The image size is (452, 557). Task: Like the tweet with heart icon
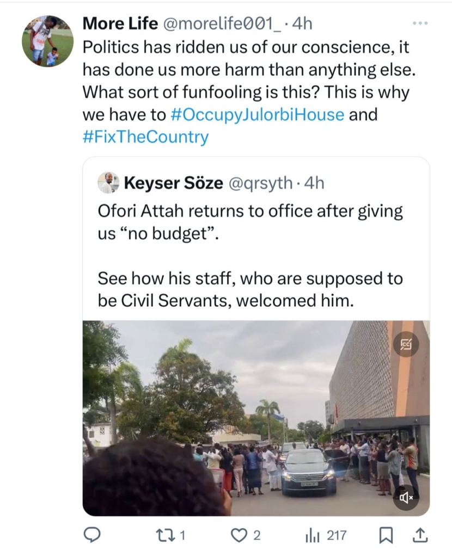click(x=246, y=535)
